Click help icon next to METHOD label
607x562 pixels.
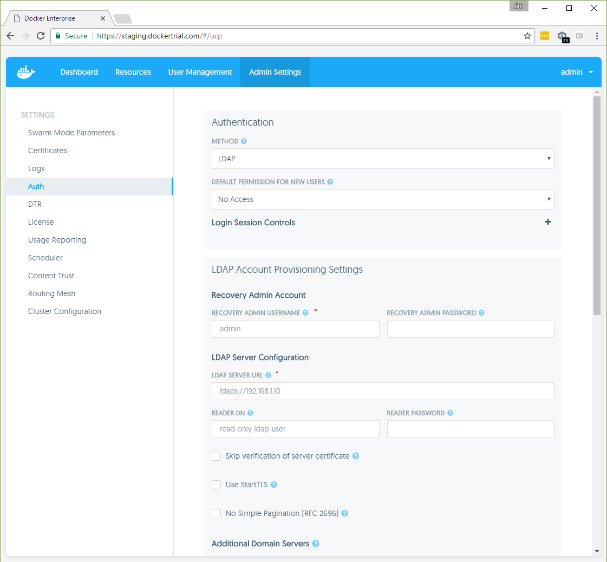(x=244, y=141)
